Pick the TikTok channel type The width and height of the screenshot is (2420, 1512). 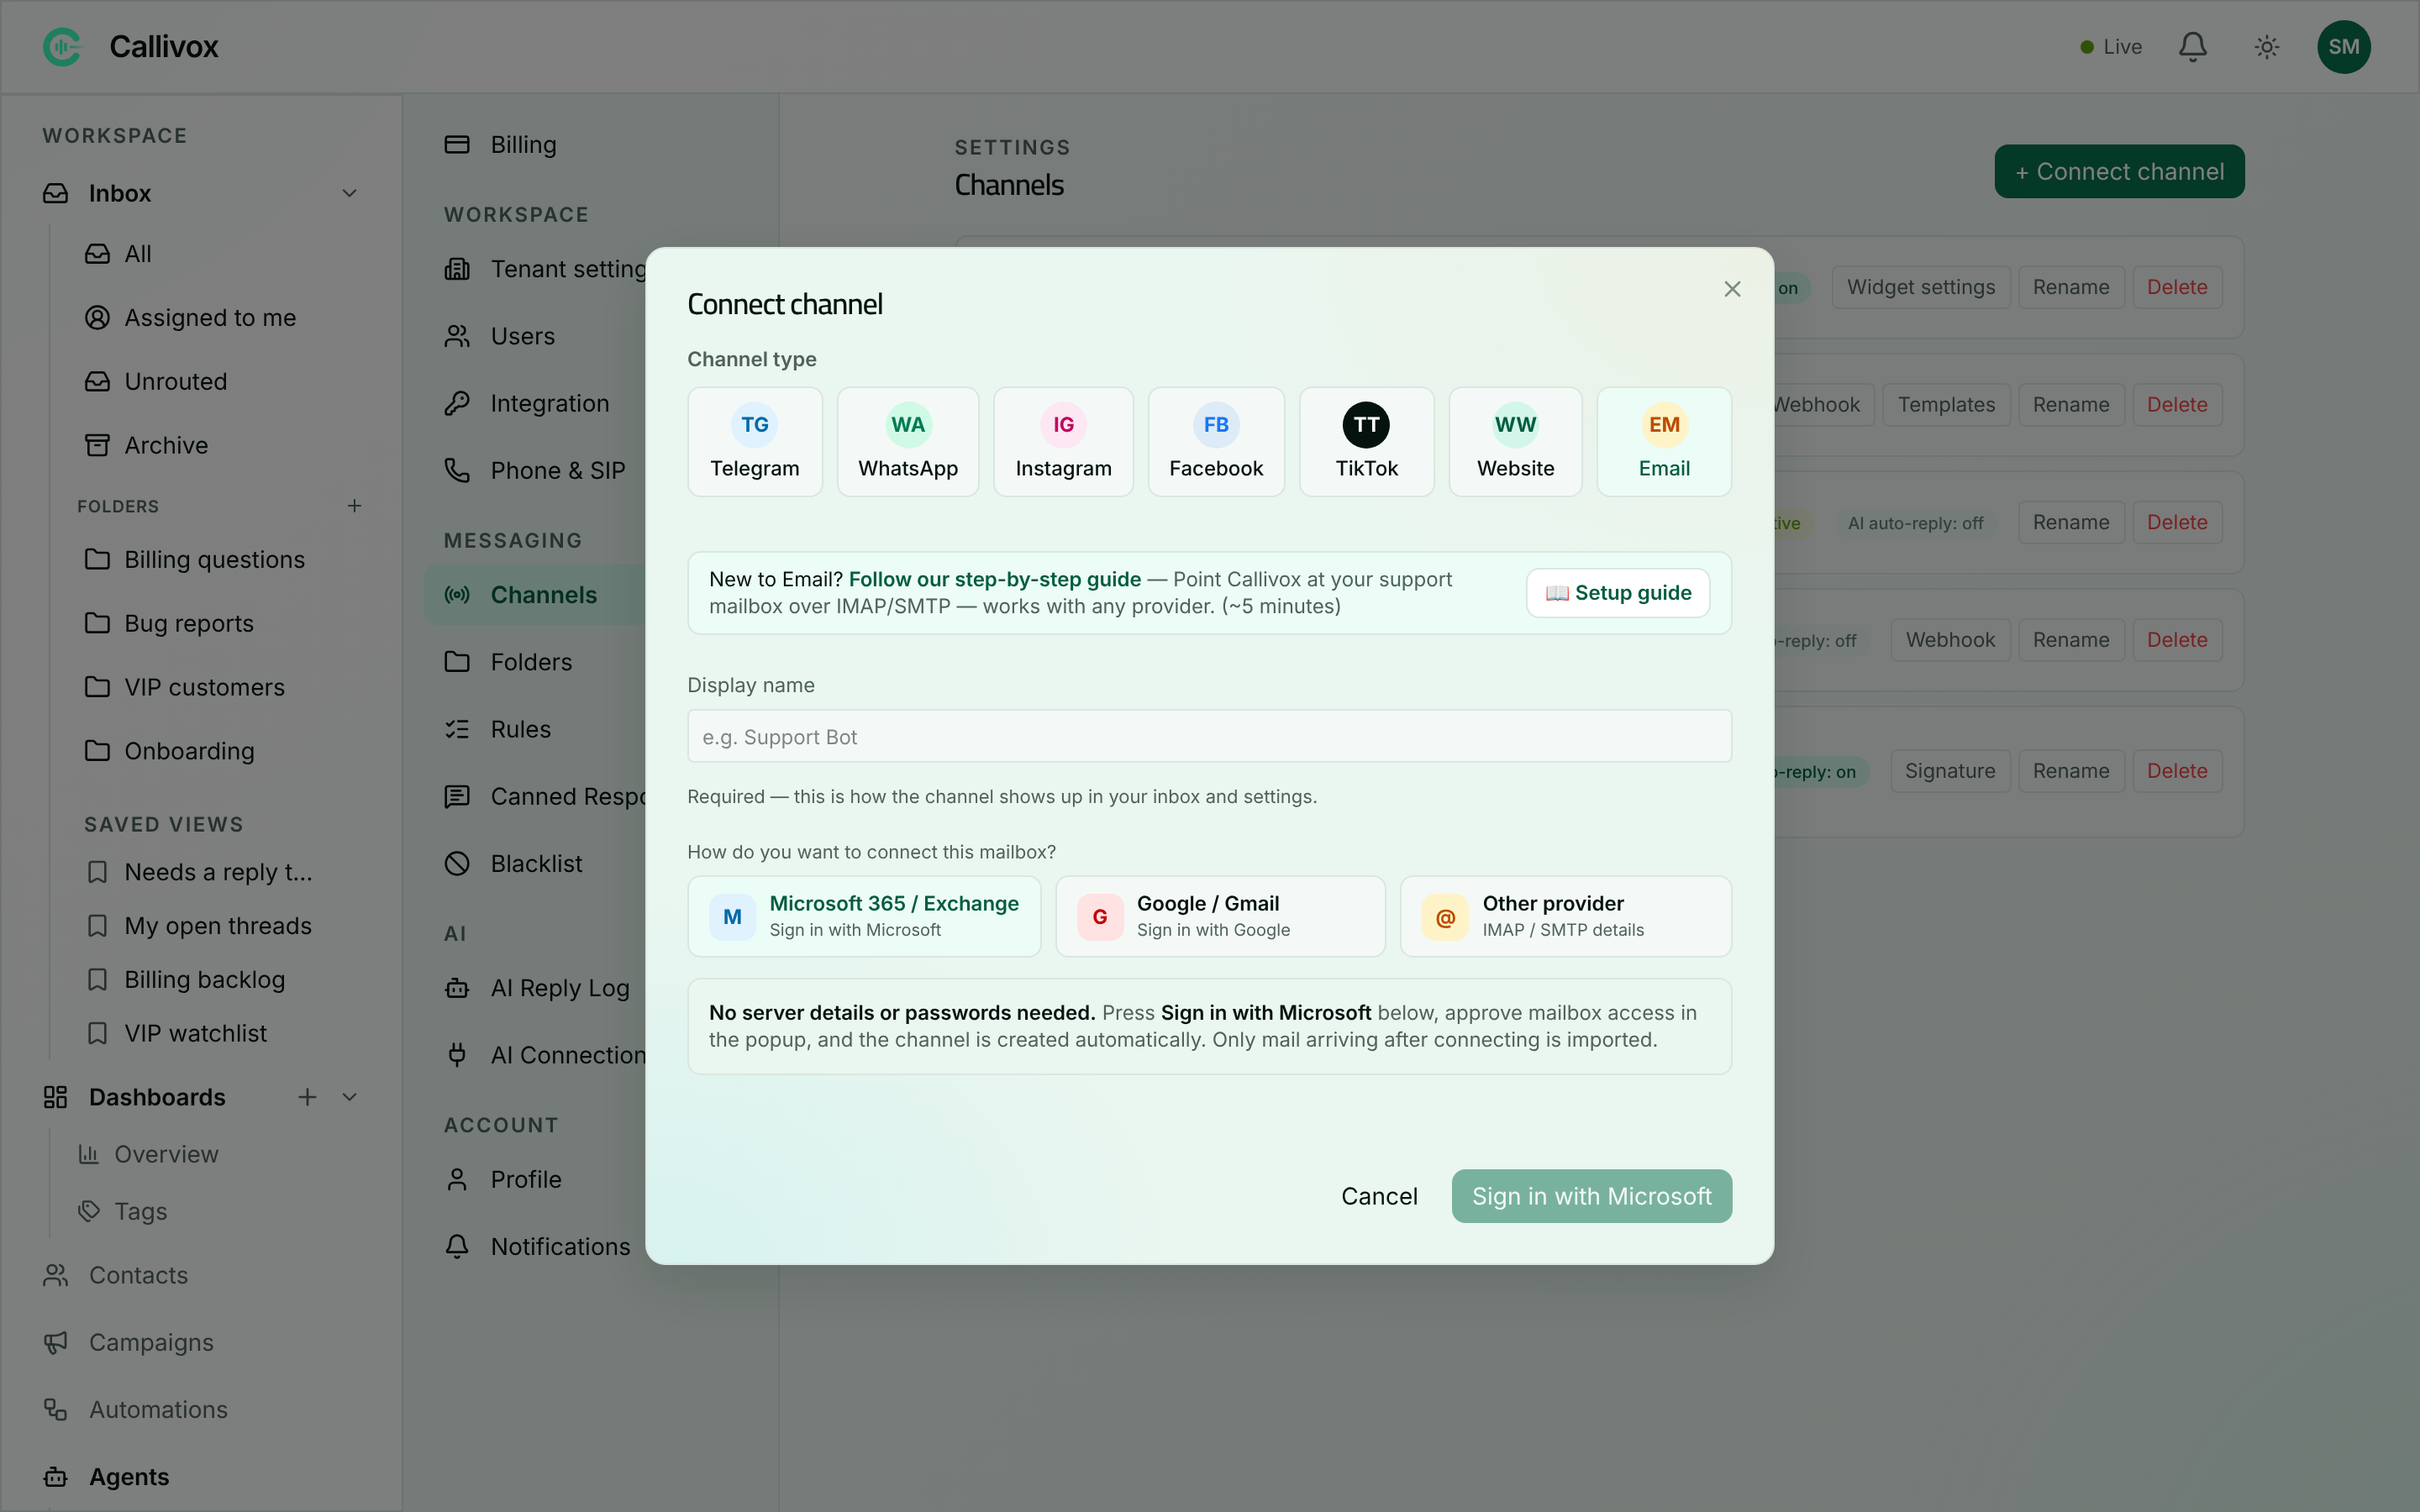(1366, 442)
